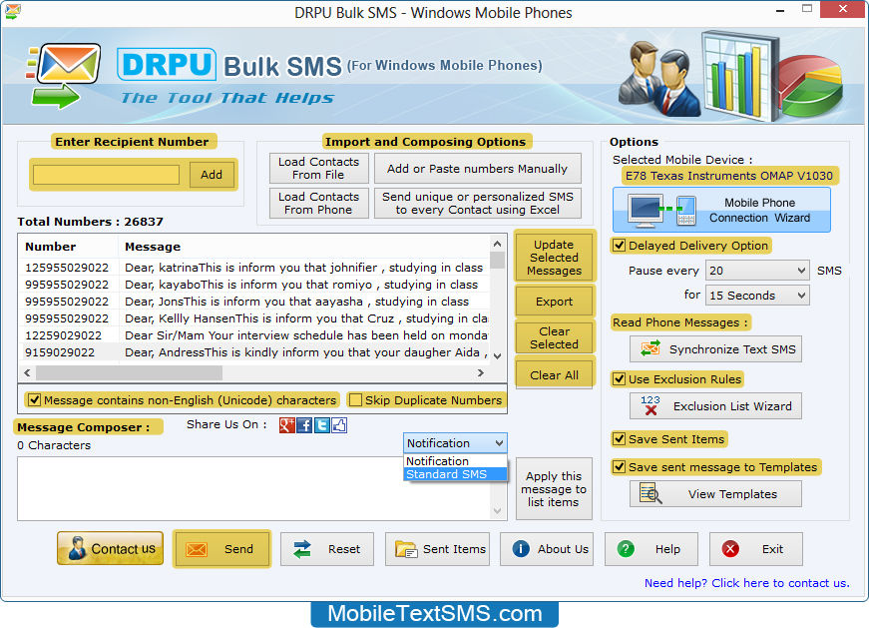Open View Templates
This screenshot has height=628, width=869.
coord(715,494)
